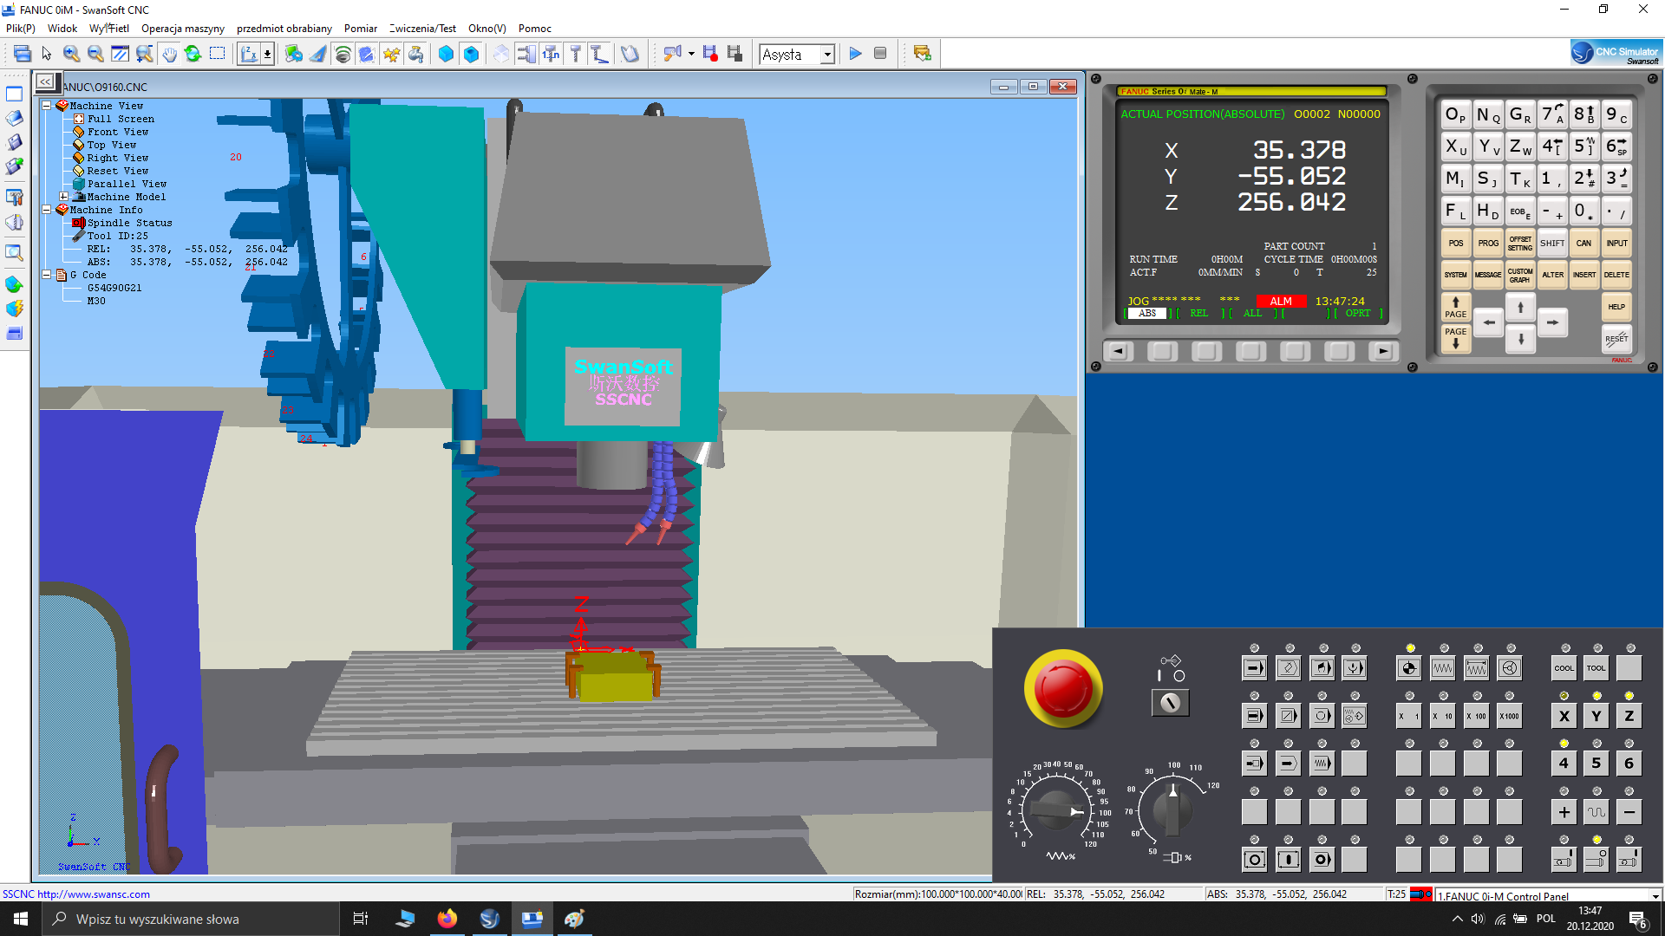Click the PAGE down key on keypad
The width and height of the screenshot is (1665, 936).
click(x=1456, y=338)
